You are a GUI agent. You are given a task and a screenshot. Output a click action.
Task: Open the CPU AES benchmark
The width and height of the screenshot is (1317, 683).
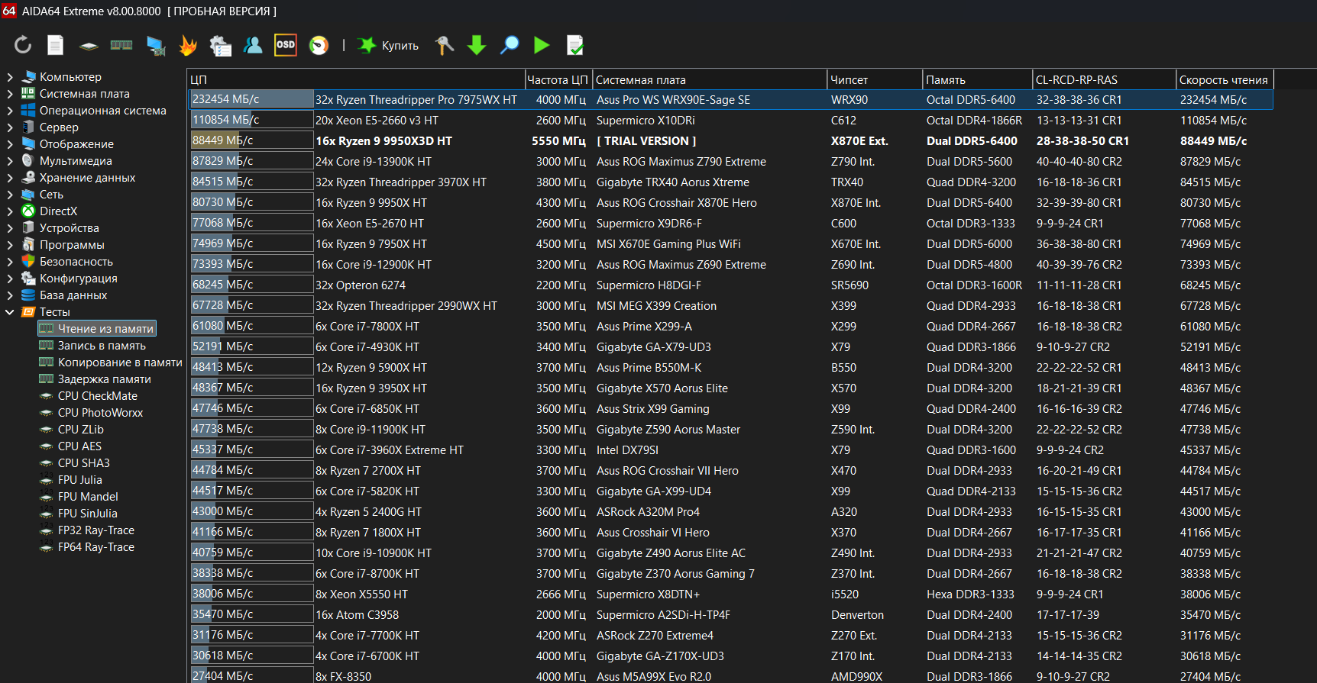point(70,446)
